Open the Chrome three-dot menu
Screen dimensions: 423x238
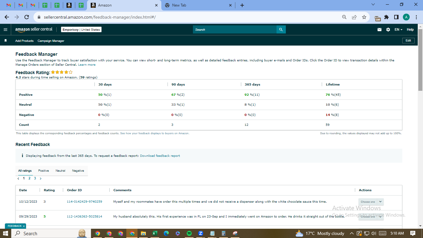(x=416, y=17)
